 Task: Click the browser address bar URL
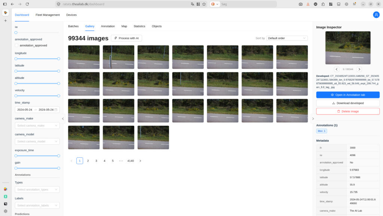click(83, 4)
